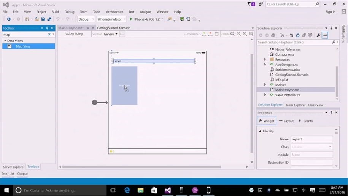Collapse the Data Views toolbox group
The width and height of the screenshot is (348, 196).
[5, 41]
